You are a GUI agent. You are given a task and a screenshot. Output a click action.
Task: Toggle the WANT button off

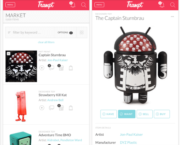coord(127,114)
